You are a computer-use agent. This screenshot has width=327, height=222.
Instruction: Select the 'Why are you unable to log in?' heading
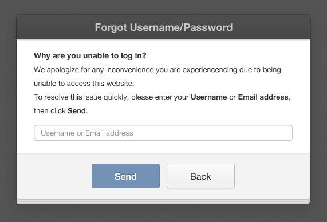tap(90, 56)
